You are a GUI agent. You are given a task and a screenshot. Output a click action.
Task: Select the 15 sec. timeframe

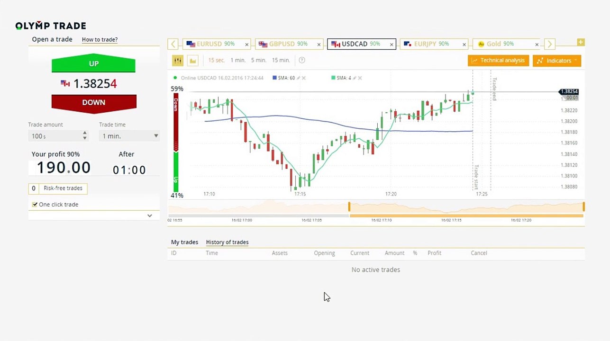click(217, 60)
